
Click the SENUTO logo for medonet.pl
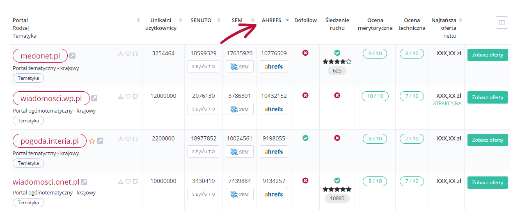[204, 66]
